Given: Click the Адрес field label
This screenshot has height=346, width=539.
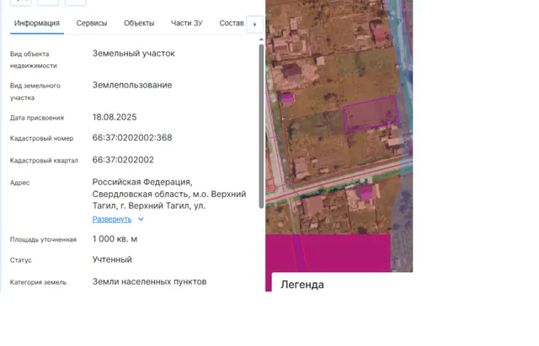Looking at the screenshot, I should tap(19, 183).
